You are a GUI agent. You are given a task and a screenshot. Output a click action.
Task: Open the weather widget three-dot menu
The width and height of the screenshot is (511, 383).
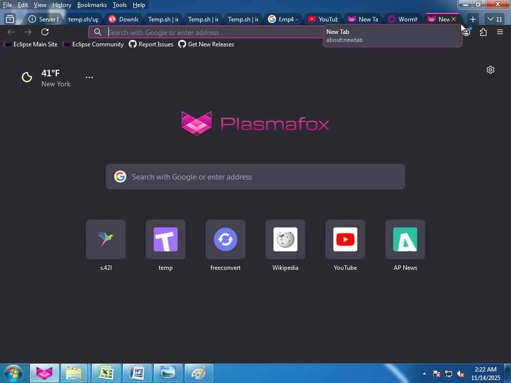tap(89, 77)
